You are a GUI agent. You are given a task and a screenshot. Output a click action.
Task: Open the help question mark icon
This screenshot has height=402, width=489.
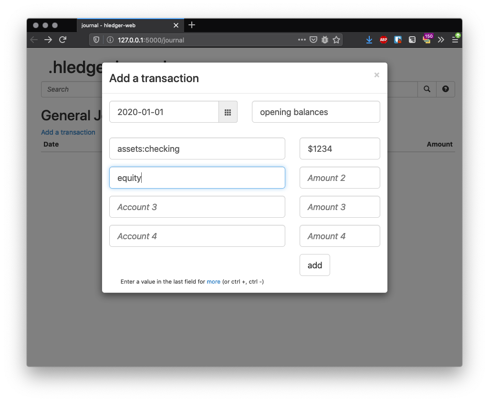pos(445,89)
